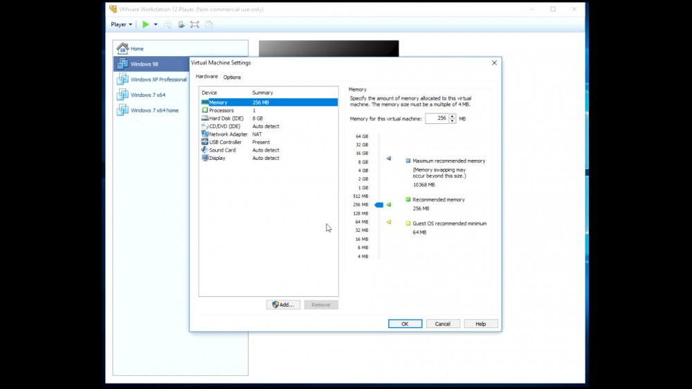Image resolution: width=692 pixels, height=389 pixels.
Task: Expand the power options arrow beside Play
Action: click(x=156, y=24)
